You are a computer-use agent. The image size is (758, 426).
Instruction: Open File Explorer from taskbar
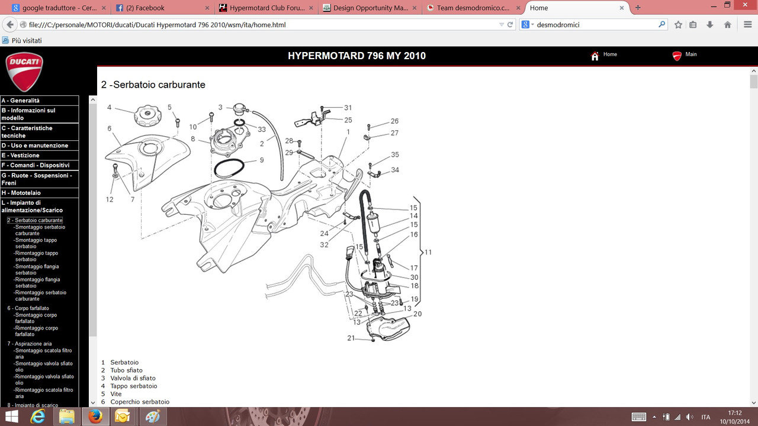click(x=66, y=417)
